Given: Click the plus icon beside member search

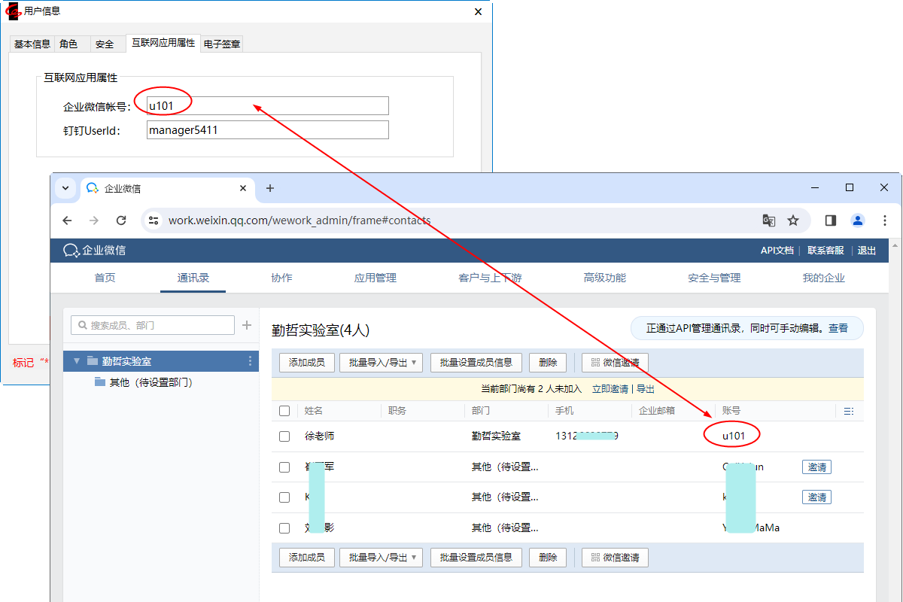Looking at the screenshot, I should coord(247,325).
